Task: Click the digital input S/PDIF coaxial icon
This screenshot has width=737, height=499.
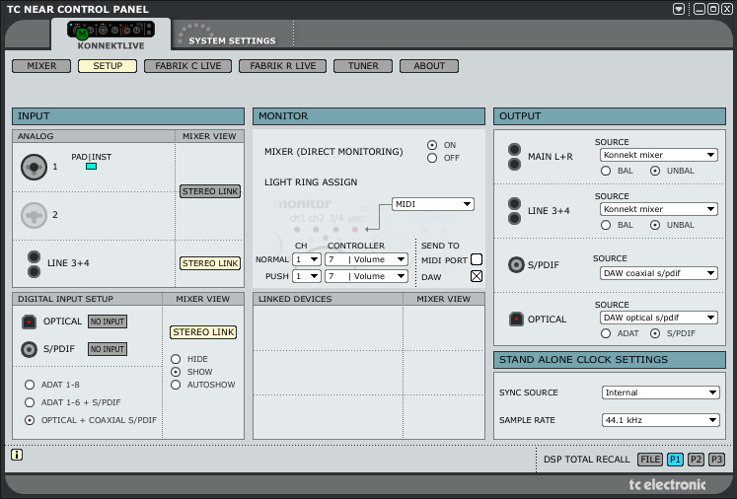Action: tap(30, 349)
